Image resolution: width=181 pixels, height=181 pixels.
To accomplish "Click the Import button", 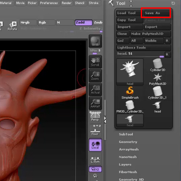I will coord(130,27).
